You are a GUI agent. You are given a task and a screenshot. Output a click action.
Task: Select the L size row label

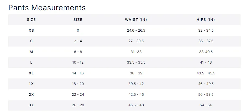coord(31,62)
